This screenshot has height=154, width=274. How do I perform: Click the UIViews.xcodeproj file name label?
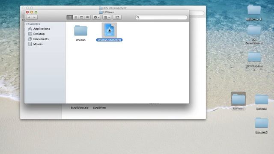(109, 40)
